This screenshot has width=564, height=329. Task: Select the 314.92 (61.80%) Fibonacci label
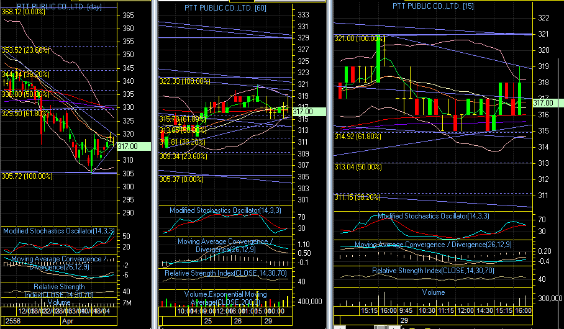(358, 137)
